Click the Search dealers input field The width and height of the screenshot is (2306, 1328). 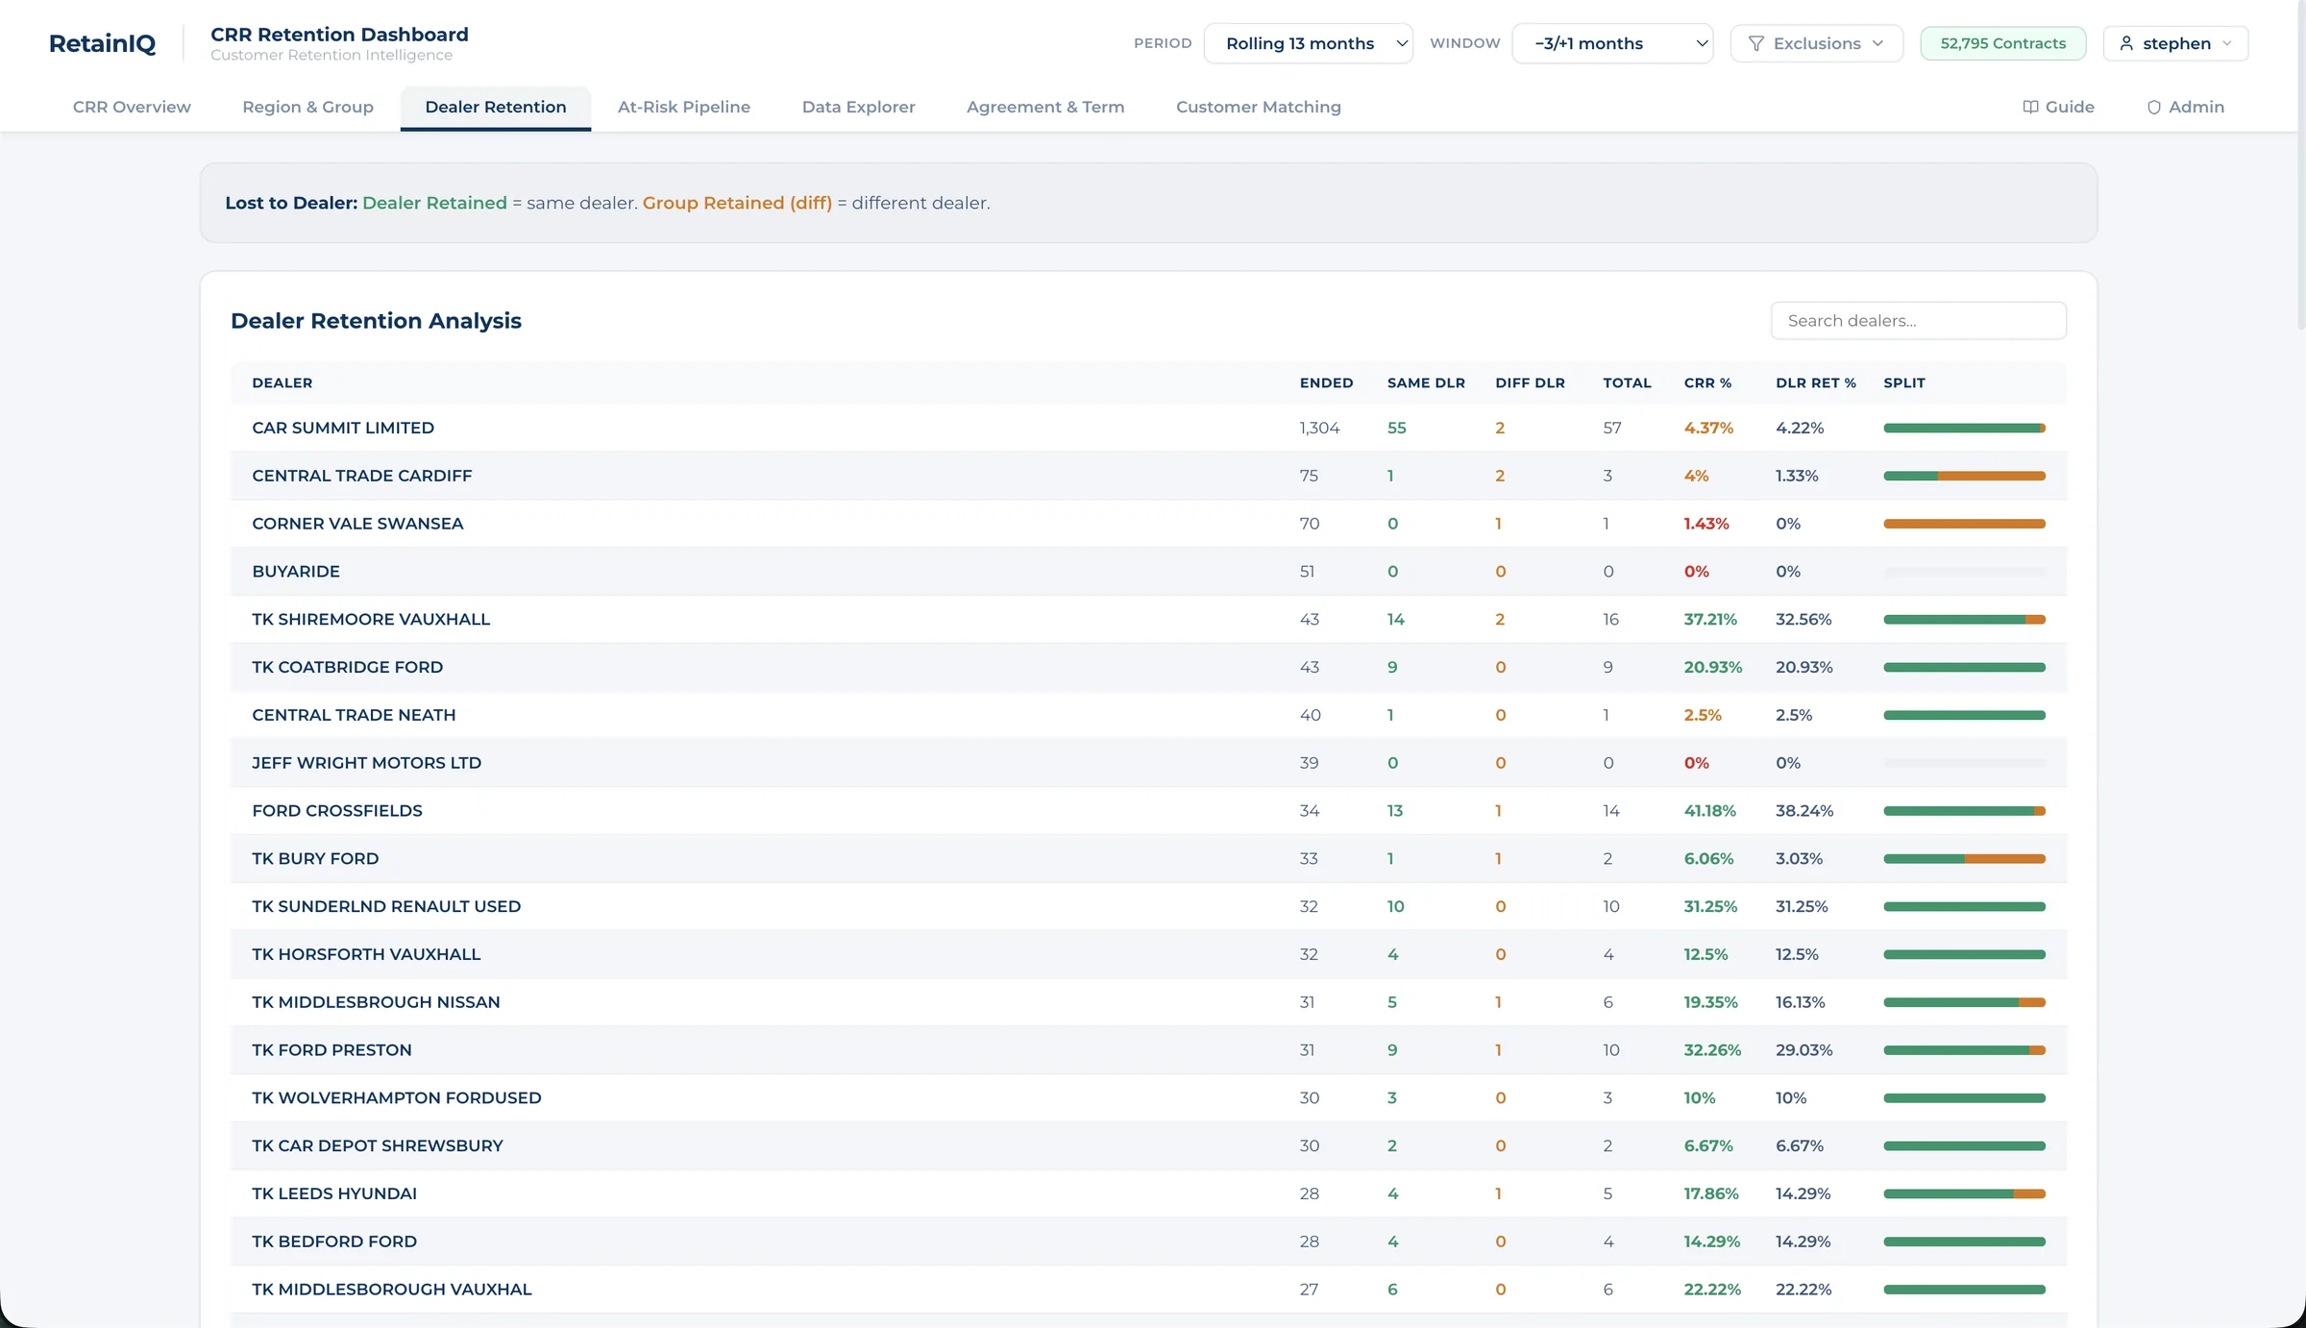tap(1918, 320)
